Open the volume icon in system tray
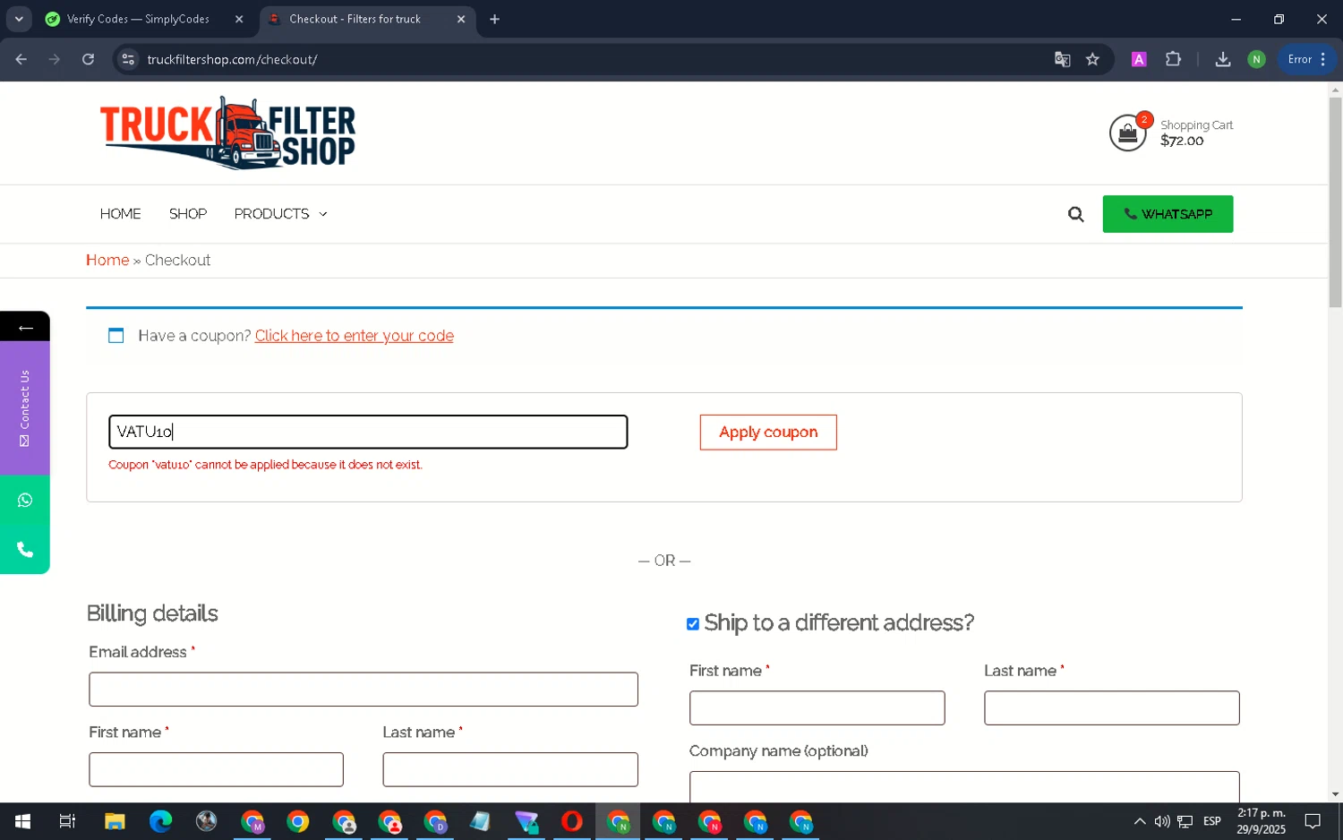 tap(1161, 821)
